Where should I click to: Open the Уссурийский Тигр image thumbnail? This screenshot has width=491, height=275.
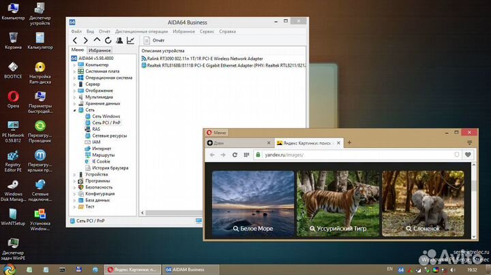click(x=338, y=203)
